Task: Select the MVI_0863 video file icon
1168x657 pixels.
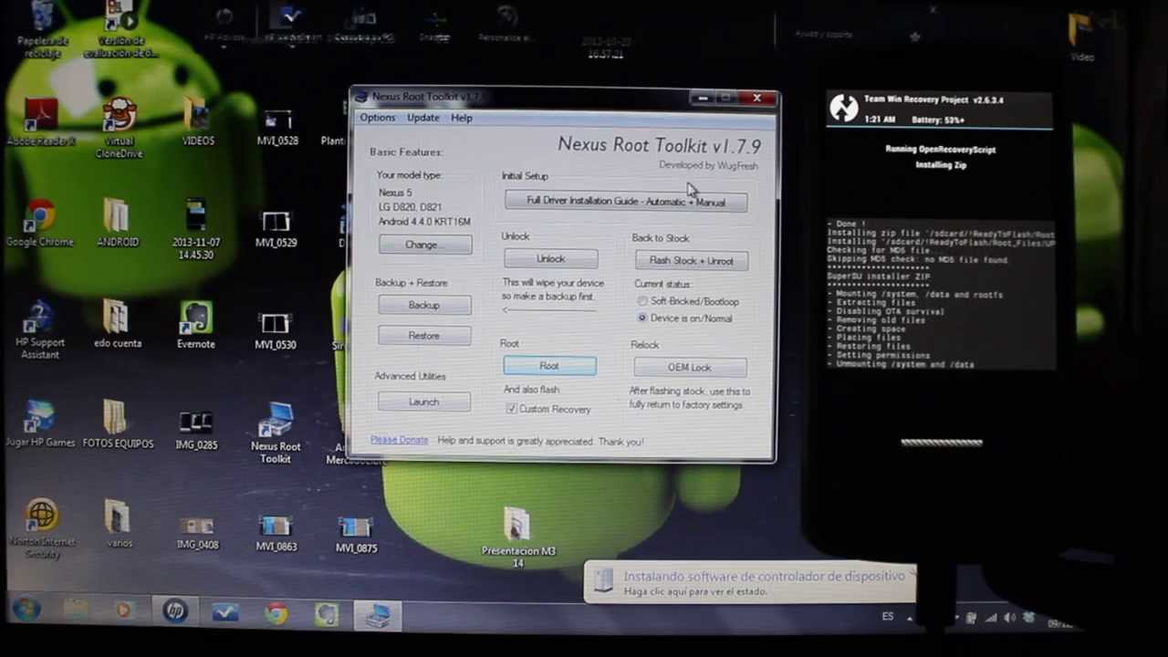Action: [x=276, y=533]
